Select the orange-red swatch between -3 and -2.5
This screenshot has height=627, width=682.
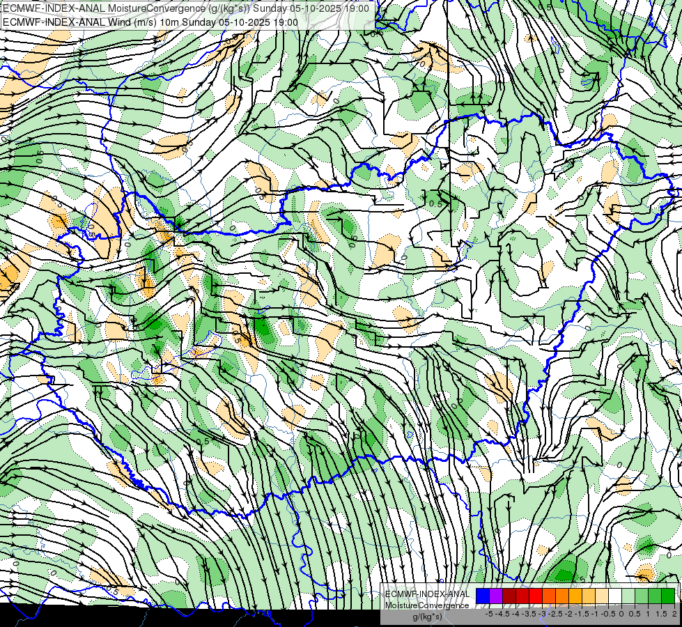point(549,596)
